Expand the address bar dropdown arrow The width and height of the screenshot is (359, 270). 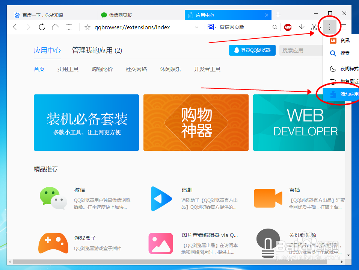196,27
